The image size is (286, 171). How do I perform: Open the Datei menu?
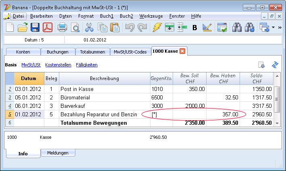click(x=18, y=16)
